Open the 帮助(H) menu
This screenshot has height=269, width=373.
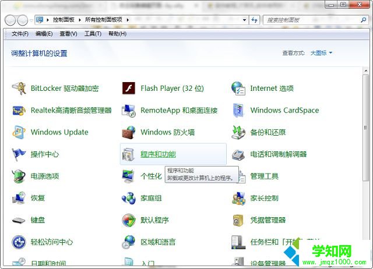click(x=118, y=34)
